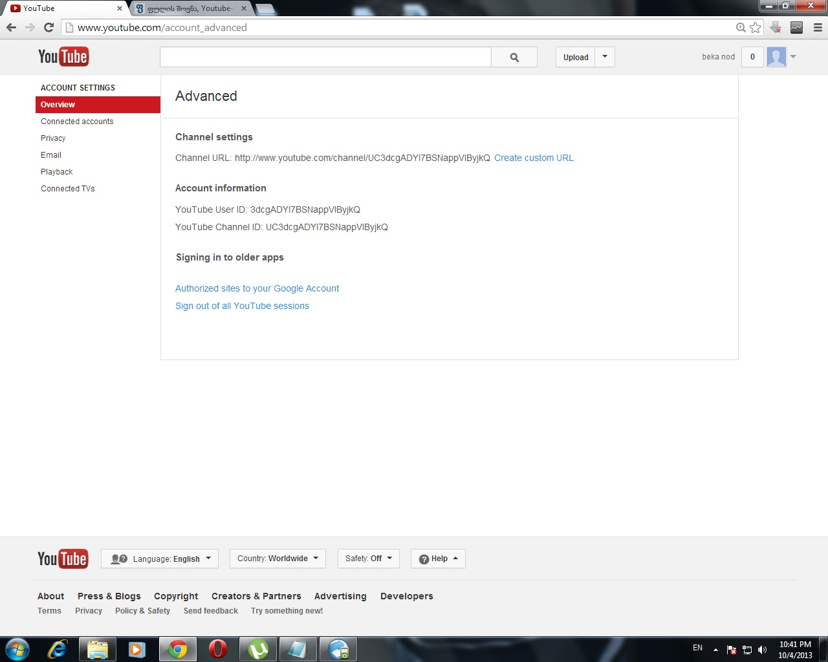Expand the Upload button dropdown arrow
Viewport: 828px width, 662px height.
(x=605, y=57)
